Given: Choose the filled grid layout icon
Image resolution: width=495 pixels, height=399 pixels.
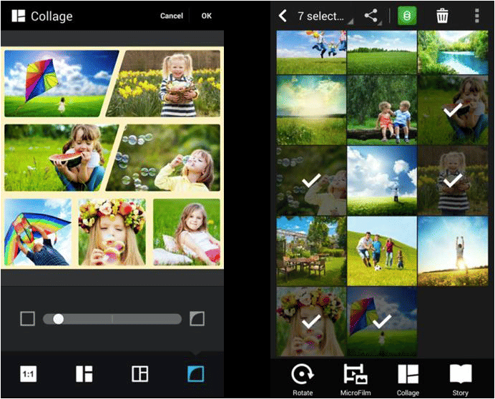Looking at the screenshot, I should click(x=84, y=374).
